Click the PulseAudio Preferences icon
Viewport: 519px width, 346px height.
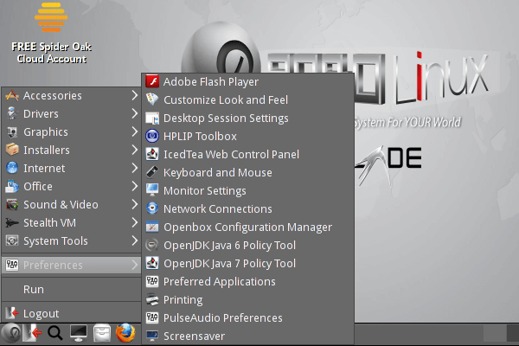[152, 317]
